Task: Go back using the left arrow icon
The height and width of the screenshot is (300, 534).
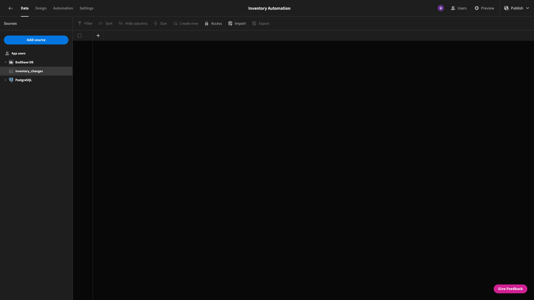Action: pyautogui.click(x=11, y=8)
